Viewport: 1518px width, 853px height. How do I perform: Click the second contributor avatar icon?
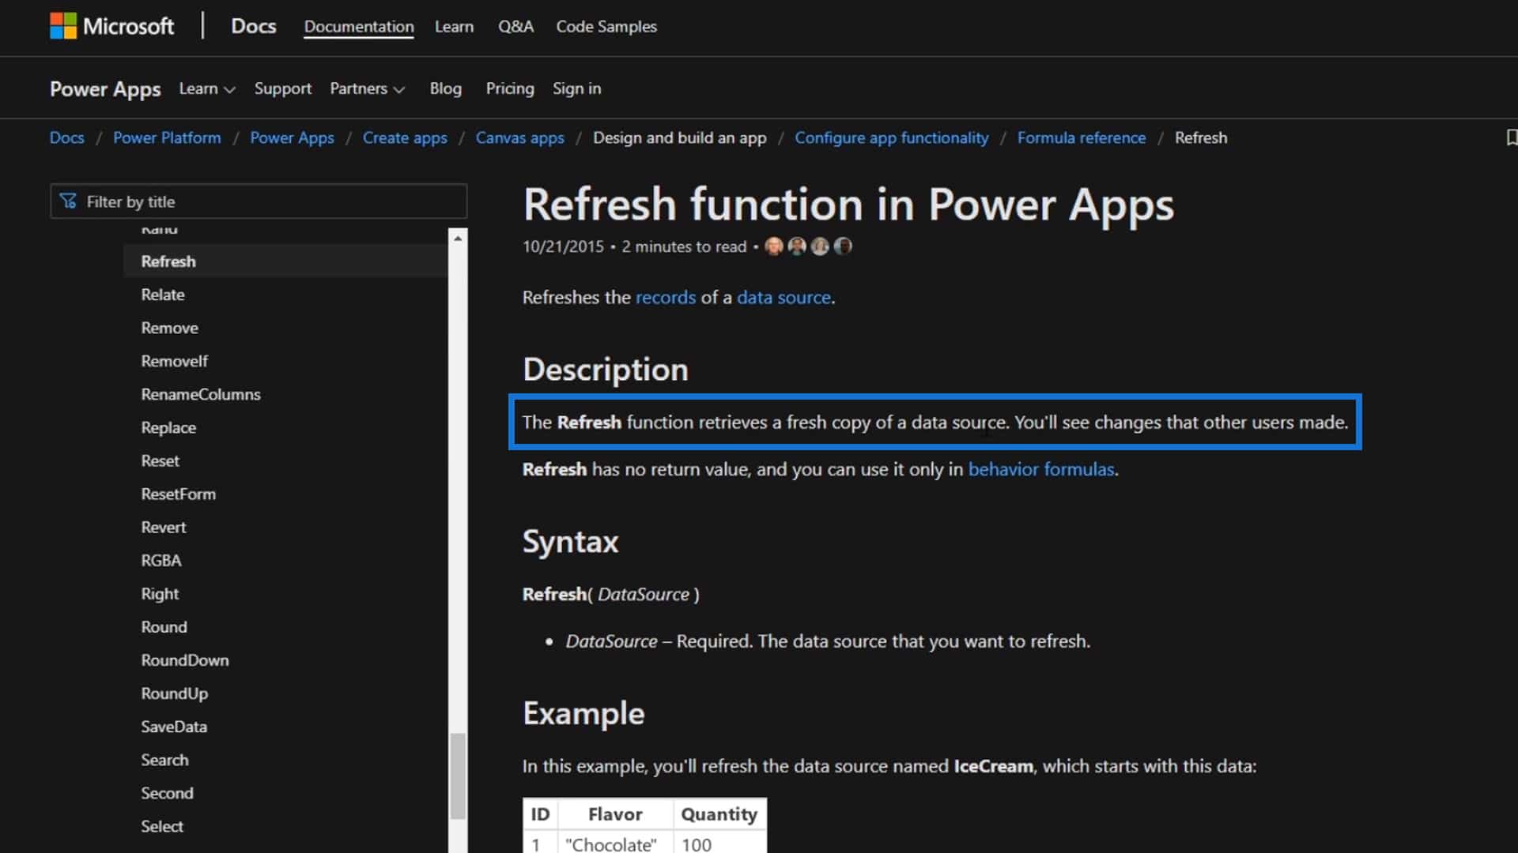tap(798, 246)
